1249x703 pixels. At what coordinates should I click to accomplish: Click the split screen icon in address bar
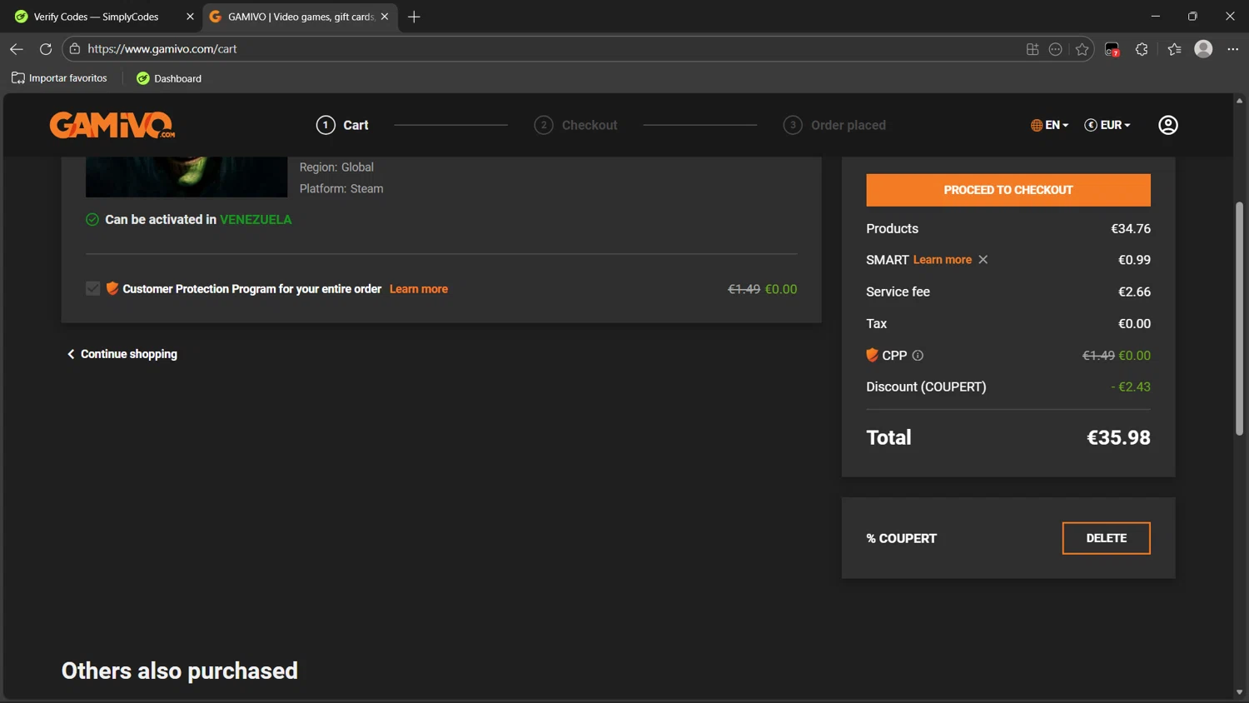[x=1033, y=49]
